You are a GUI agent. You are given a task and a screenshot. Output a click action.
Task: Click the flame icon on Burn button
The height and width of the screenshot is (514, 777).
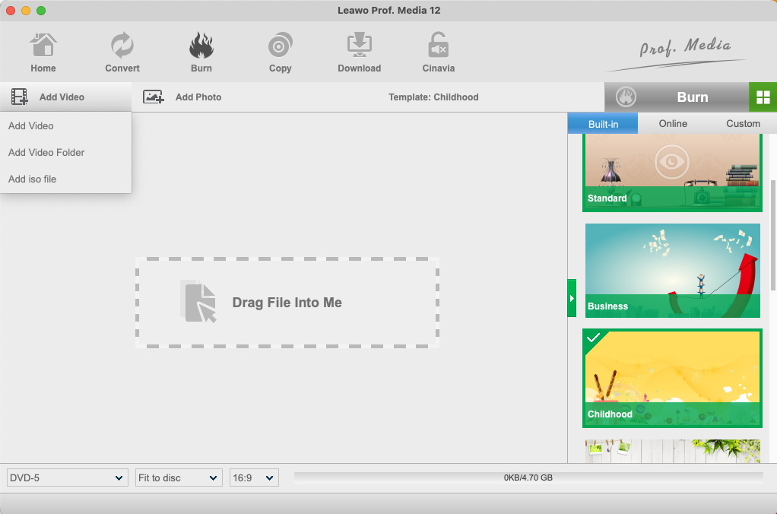click(x=626, y=97)
